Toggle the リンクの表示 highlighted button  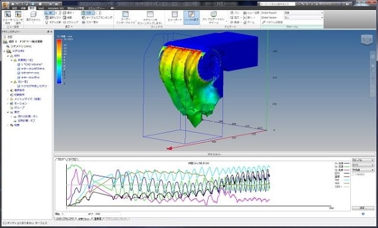(x=192, y=18)
